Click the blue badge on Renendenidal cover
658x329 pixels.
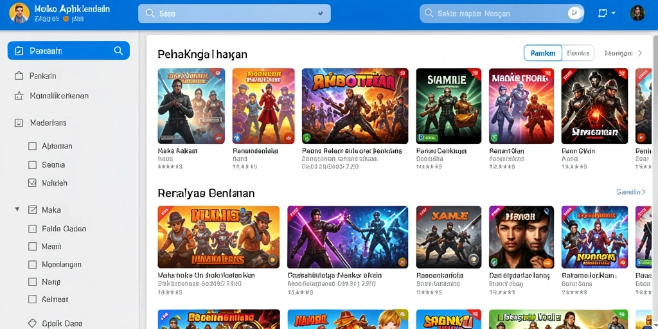238,137
